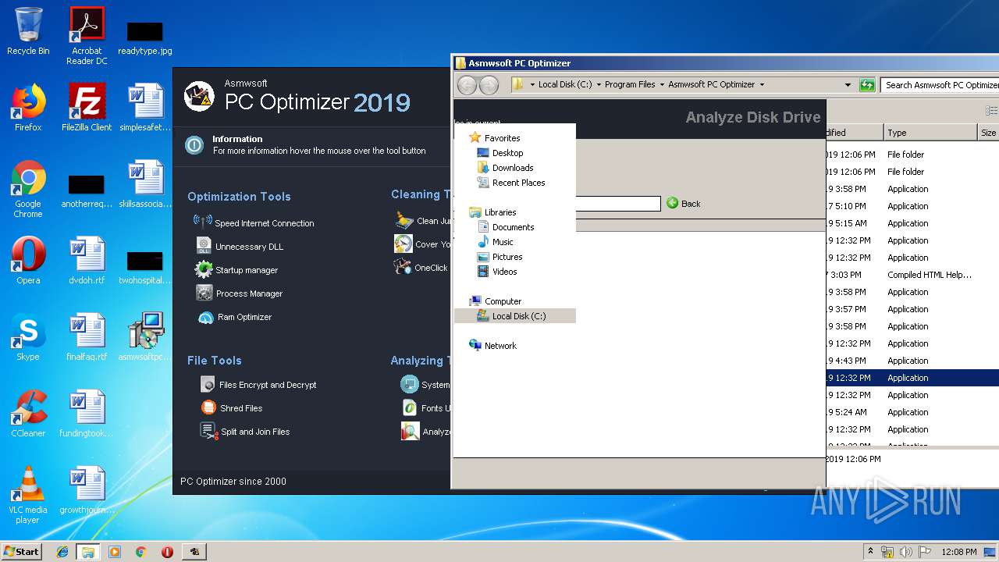Image resolution: width=999 pixels, height=562 pixels.
Task: Open Shred Files tool
Action: coord(232,407)
